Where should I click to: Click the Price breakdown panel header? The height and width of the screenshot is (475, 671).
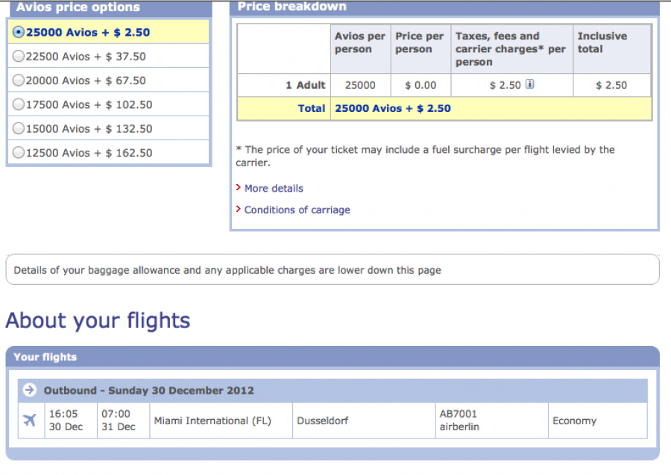pyautogui.click(x=444, y=7)
